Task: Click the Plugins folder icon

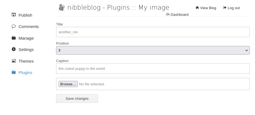Action: 14,72
